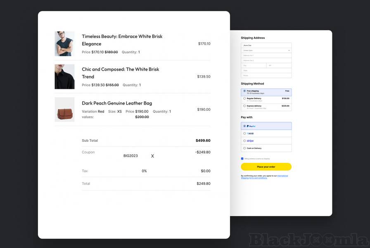
Task: Focus the full name field in Shipping Address
Action: click(266, 45)
